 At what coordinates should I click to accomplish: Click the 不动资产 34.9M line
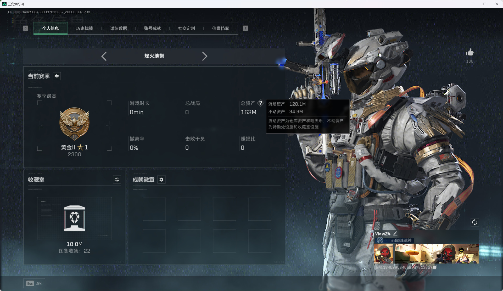click(286, 112)
